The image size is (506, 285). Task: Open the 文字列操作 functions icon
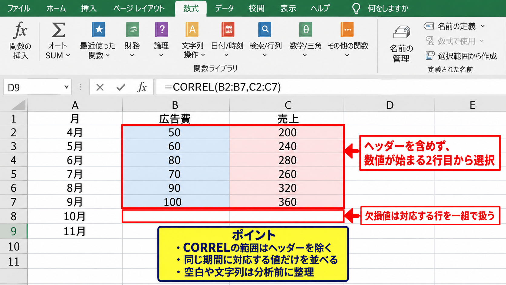192,30
